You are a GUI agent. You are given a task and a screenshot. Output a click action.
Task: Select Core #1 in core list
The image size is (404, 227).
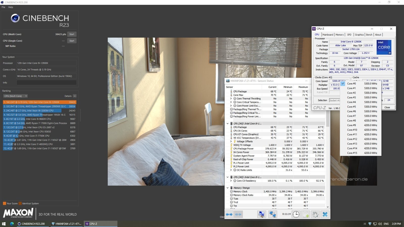tap(361, 88)
